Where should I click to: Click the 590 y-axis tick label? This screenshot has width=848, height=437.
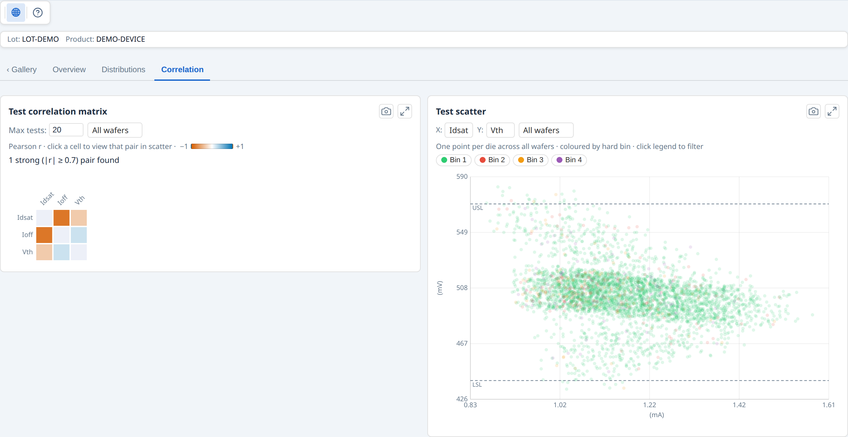pos(462,176)
